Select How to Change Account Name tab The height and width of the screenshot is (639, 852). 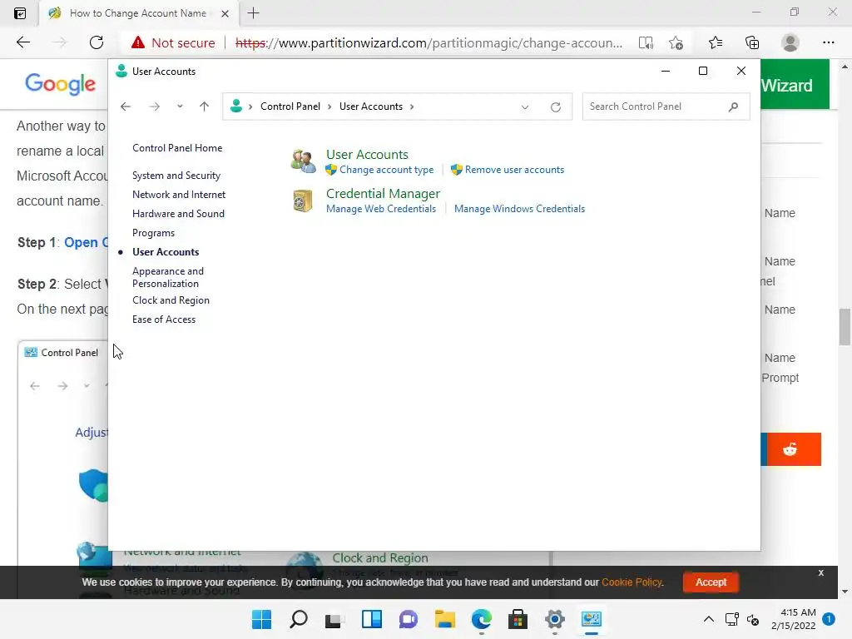[139, 13]
